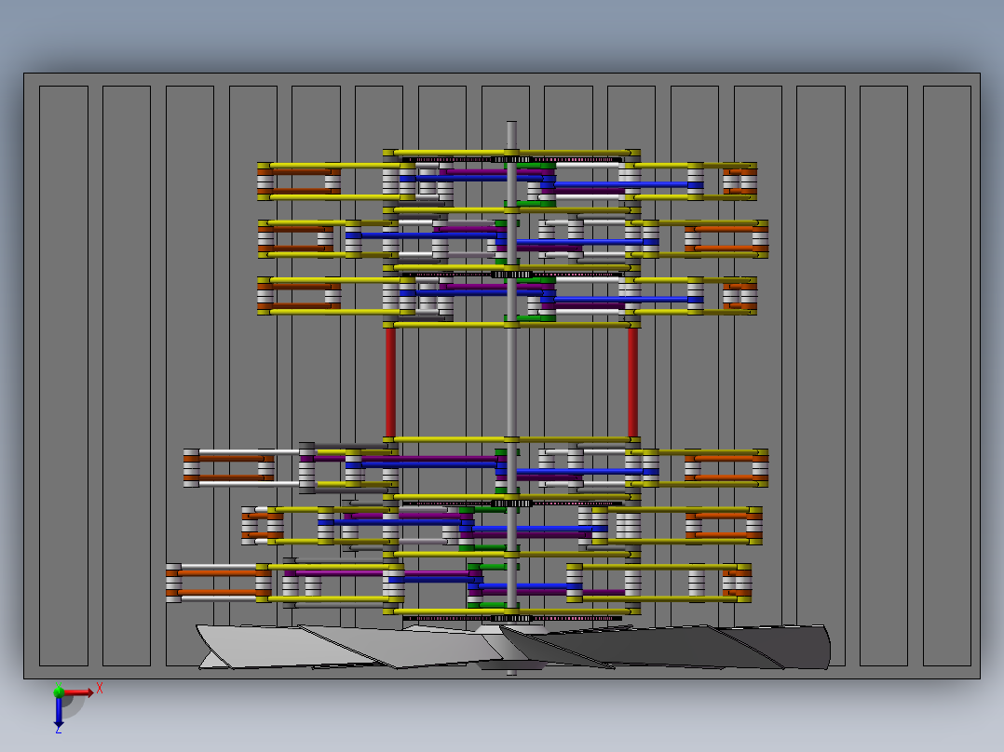Image resolution: width=1004 pixels, height=752 pixels.
Task: Select the right red vertical support rod
Action: tap(632, 383)
